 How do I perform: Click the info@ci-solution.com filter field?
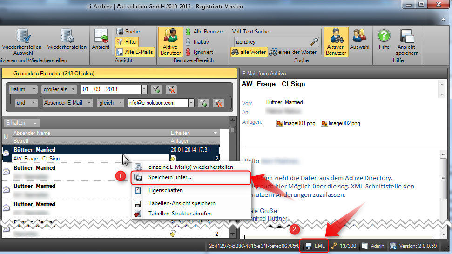tap(157, 103)
